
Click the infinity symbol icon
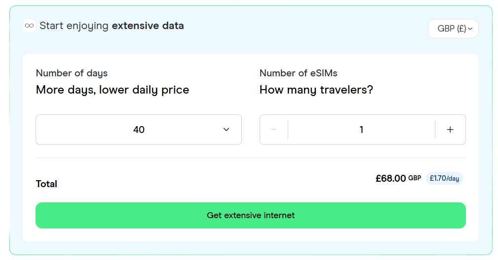coord(29,26)
